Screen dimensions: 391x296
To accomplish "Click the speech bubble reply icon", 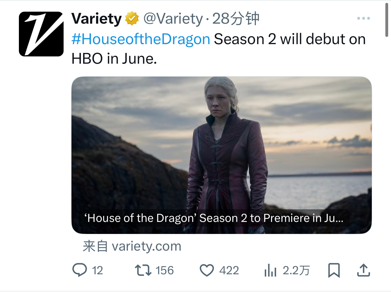I will [80, 270].
